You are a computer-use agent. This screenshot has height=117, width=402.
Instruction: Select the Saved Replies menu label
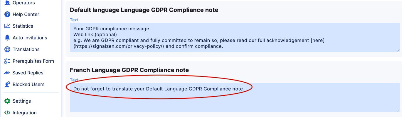click(28, 73)
